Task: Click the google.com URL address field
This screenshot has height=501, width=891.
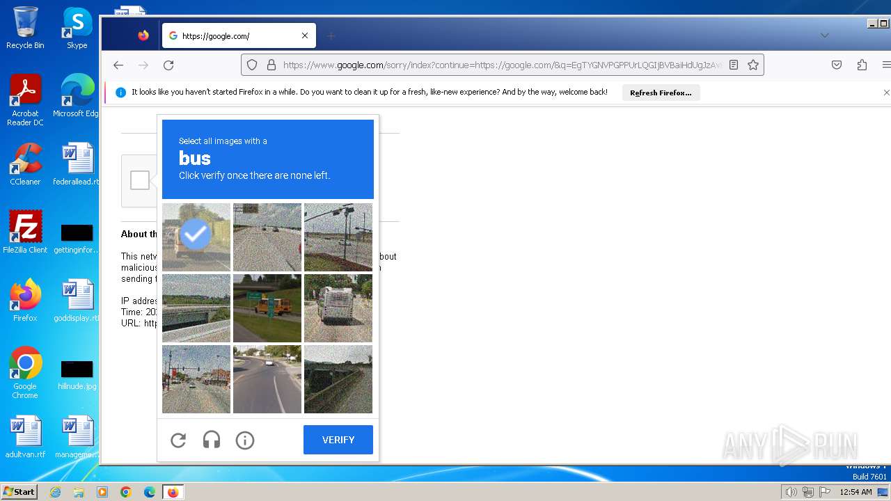Action: coord(503,65)
